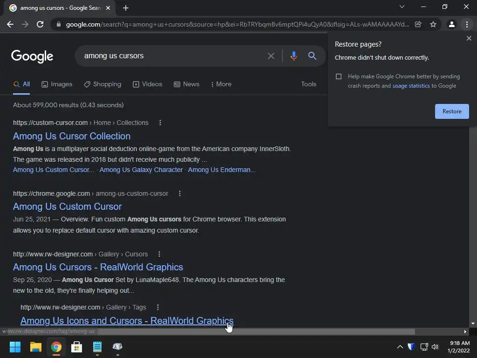The height and width of the screenshot is (358, 477).
Task: Clear the search box text
Action: (271, 56)
